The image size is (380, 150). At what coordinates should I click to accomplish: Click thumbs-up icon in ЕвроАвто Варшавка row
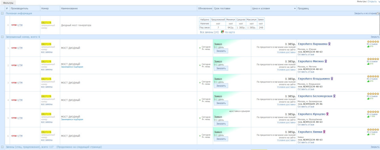click(x=369, y=46)
